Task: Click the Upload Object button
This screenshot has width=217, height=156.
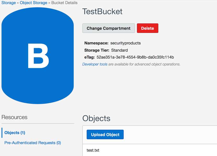Action: pyautogui.click(x=105, y=135)
